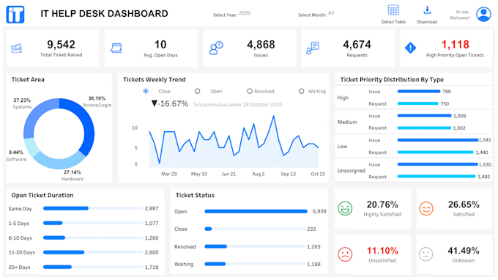Click the High priority Request bar
The image size is (498, 280).
tap(418, 103)
